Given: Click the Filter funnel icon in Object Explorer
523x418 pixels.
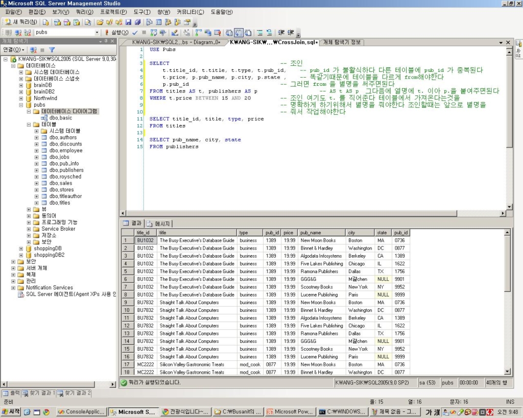Looking at the screenshot, I should coord(52,50).
